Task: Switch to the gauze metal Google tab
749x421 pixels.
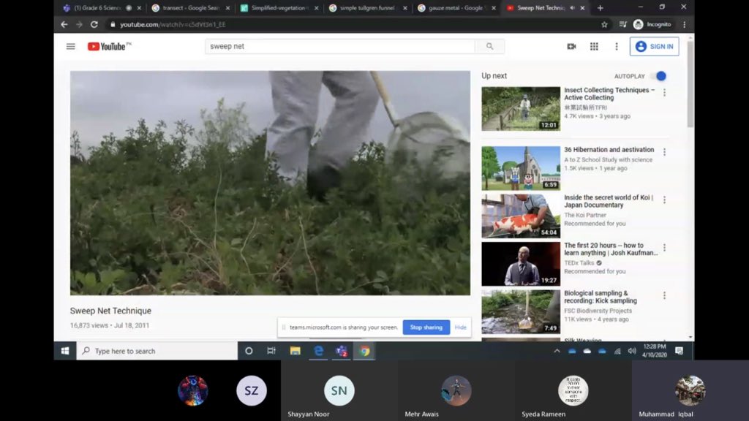Action: pos(455,8)
